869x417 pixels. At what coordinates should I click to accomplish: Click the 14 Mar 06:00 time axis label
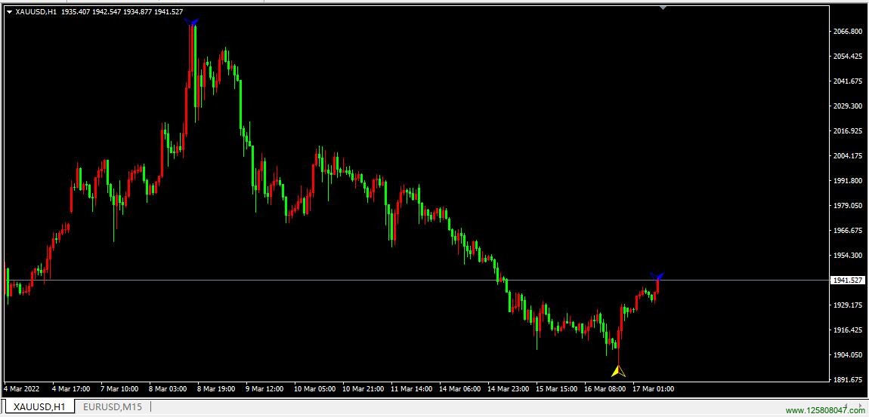pyautogui.click(x=460, y=389)
